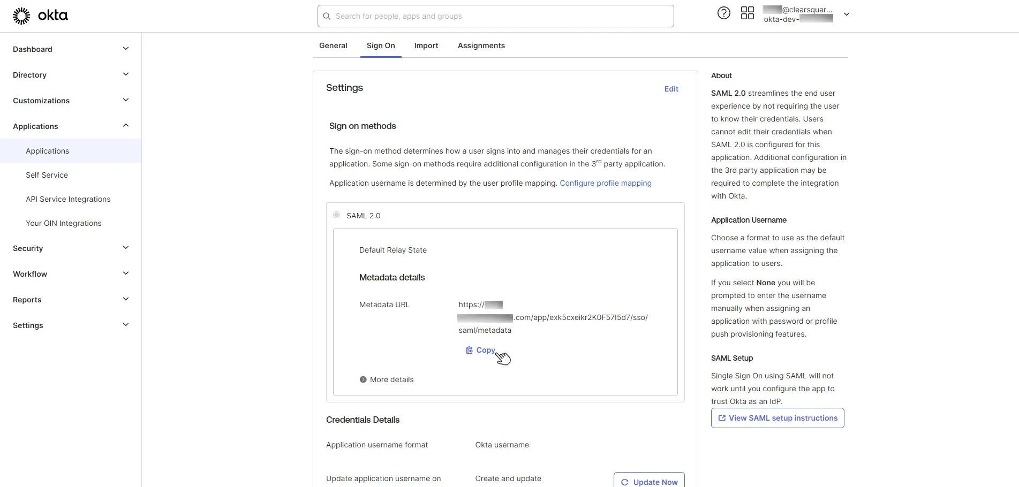Expand the Dashboard menu chevron
This screenshot has width=1019, height=487.
(126, 49)
